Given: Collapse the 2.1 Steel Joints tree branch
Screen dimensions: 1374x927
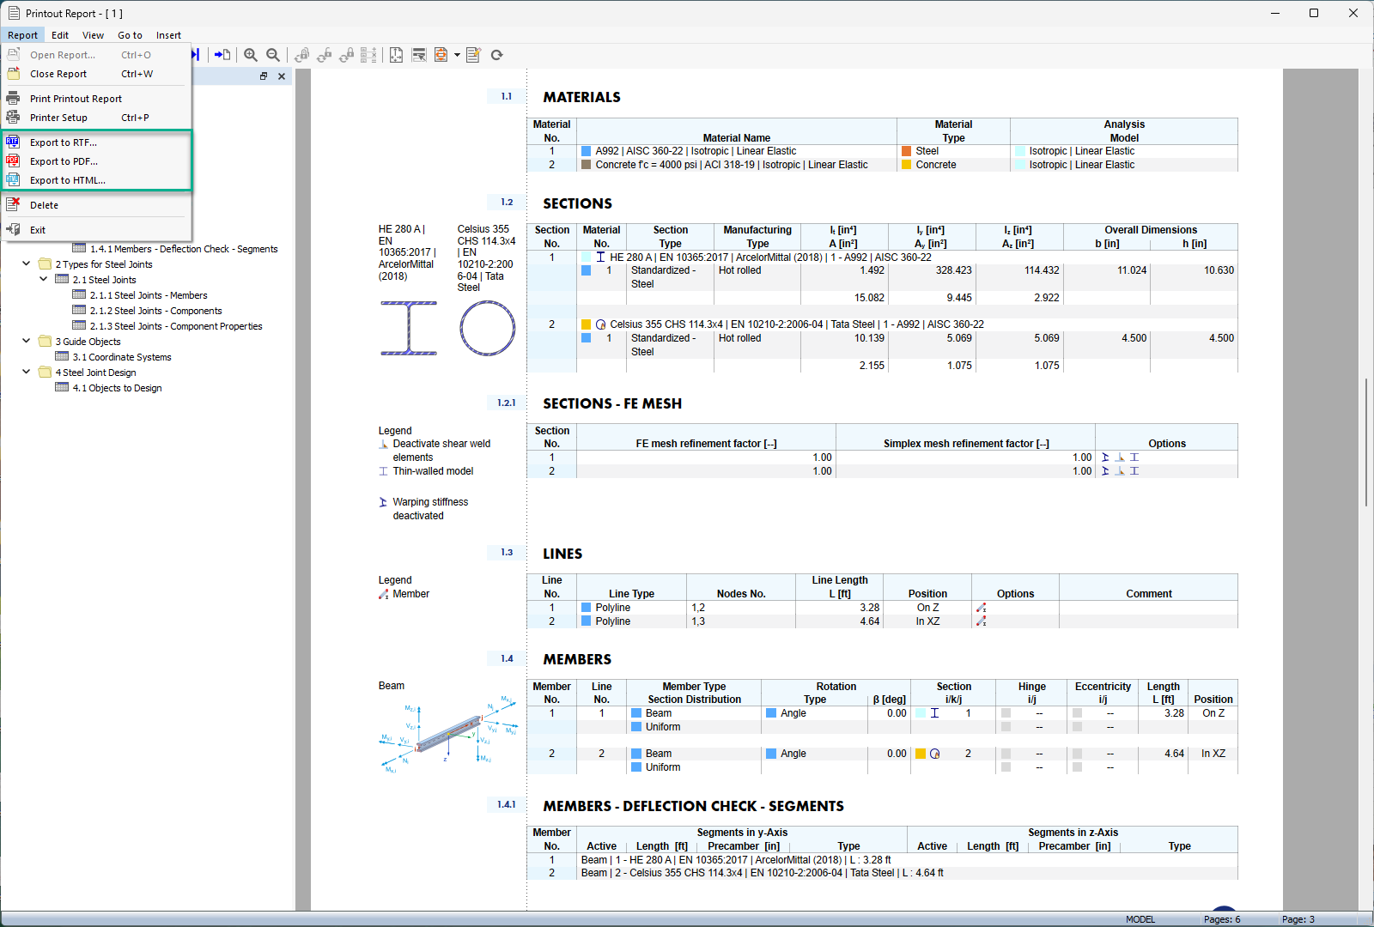Looking at the screenshot, I should click(x=44, y=279).
